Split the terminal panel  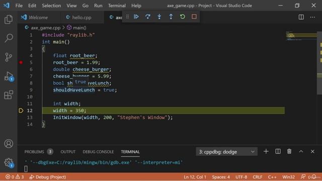tap(278, 151)
